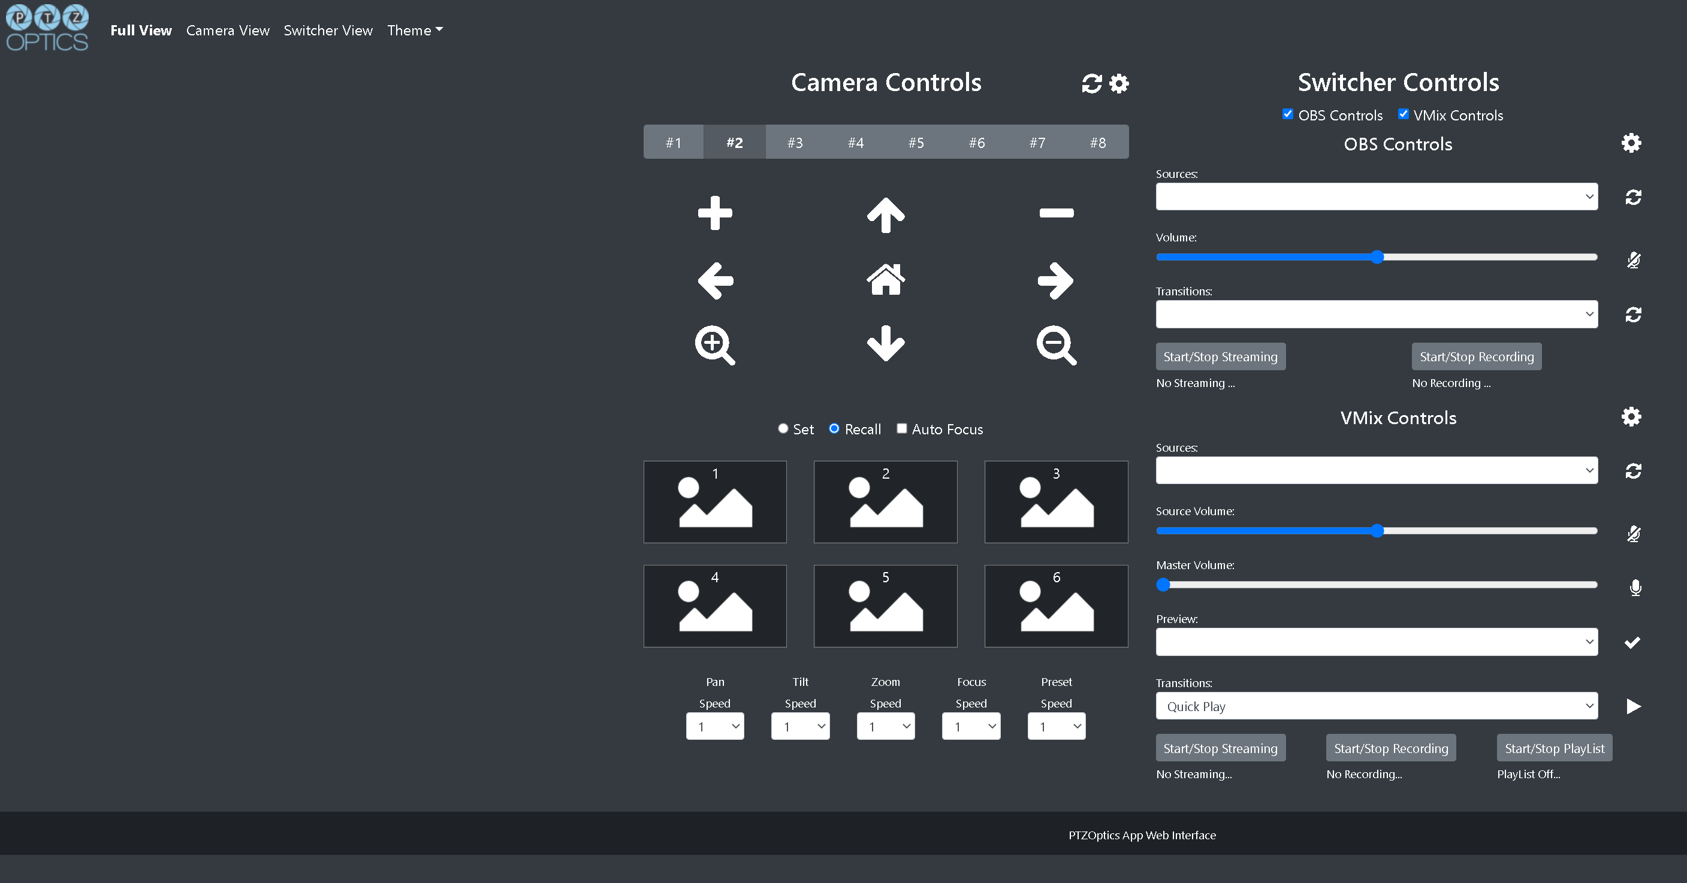Switch to camera #5 tab

[916, 141]
